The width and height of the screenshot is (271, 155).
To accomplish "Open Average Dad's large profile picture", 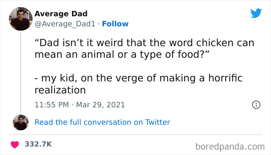I will (21, 19).
